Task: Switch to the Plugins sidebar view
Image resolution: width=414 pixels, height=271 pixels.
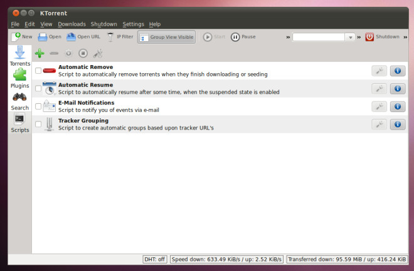Action: point(20,78)
